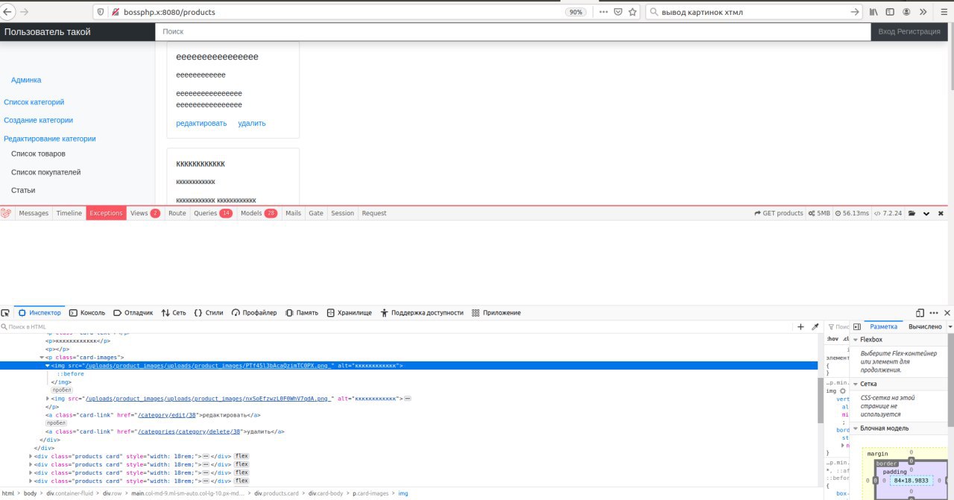This screenshot has width=954, height=500.
Task: Open 'Список категорий' in sidebar
Action: pos(34,102)
